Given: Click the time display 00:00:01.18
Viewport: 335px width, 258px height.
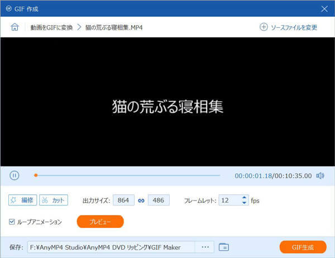Looking at the screenshot, I should tap(253, 176).
